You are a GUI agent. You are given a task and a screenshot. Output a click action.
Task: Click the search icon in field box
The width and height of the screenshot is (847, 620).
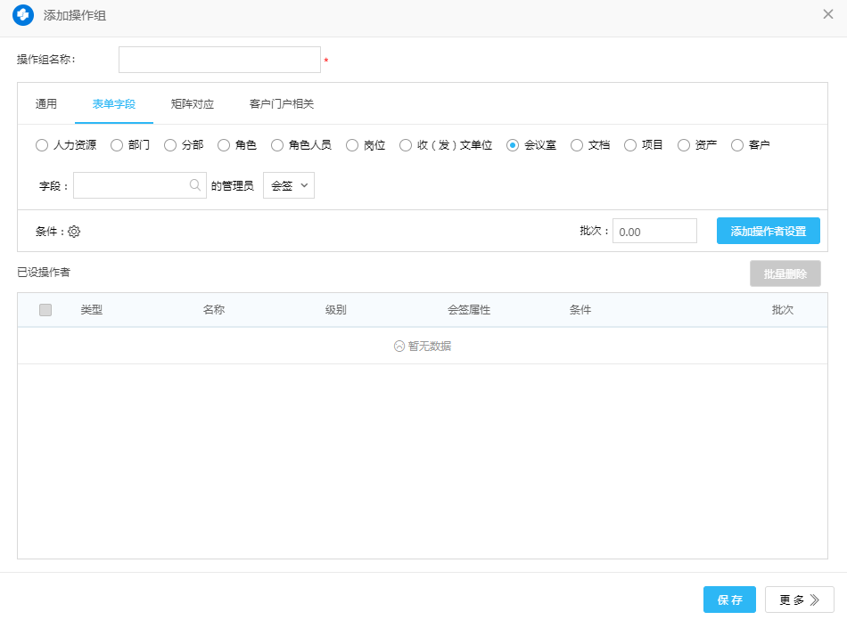tap(194, 185)
